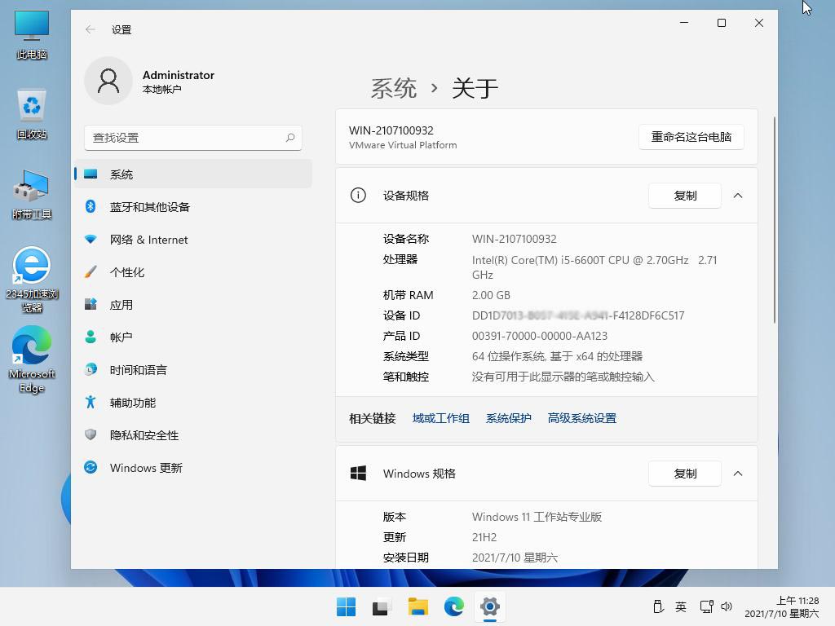835x626 pixels.
Task: Launch Microsoft Edge from the taskbar
Action: pos(453,606)
